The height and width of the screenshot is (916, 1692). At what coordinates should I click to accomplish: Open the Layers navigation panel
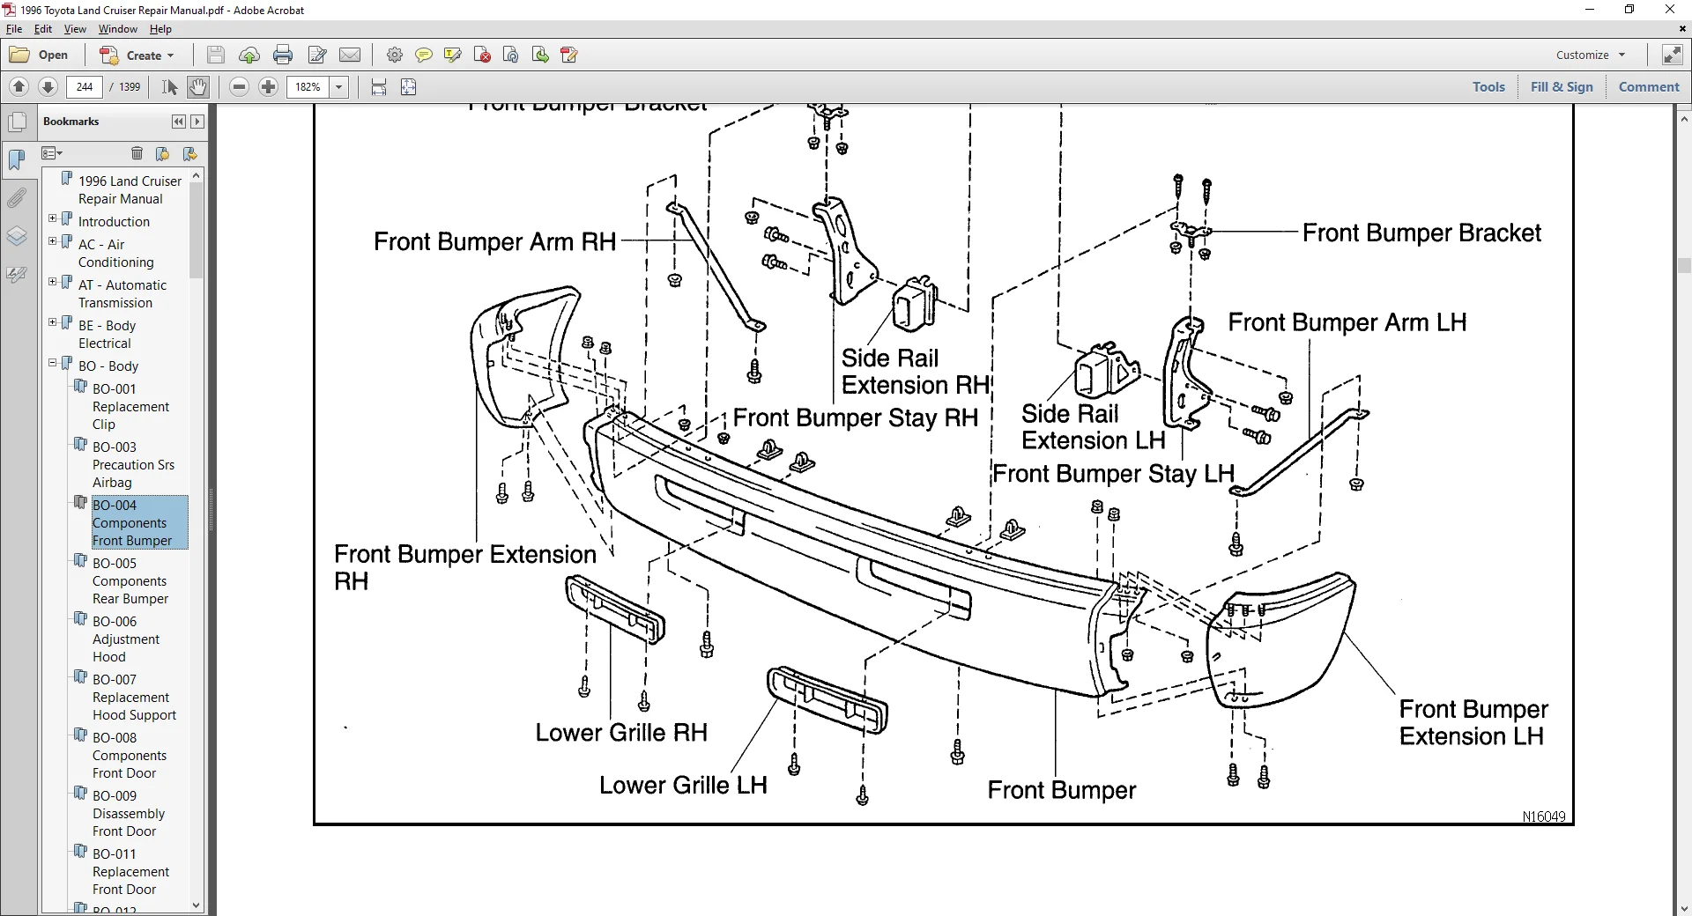pyautogui.click(x=17, y=237)
